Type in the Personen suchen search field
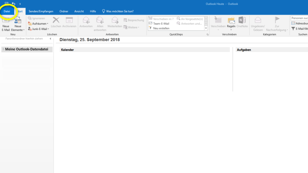Viewport: 308px width, 173px height. (299, 18)
